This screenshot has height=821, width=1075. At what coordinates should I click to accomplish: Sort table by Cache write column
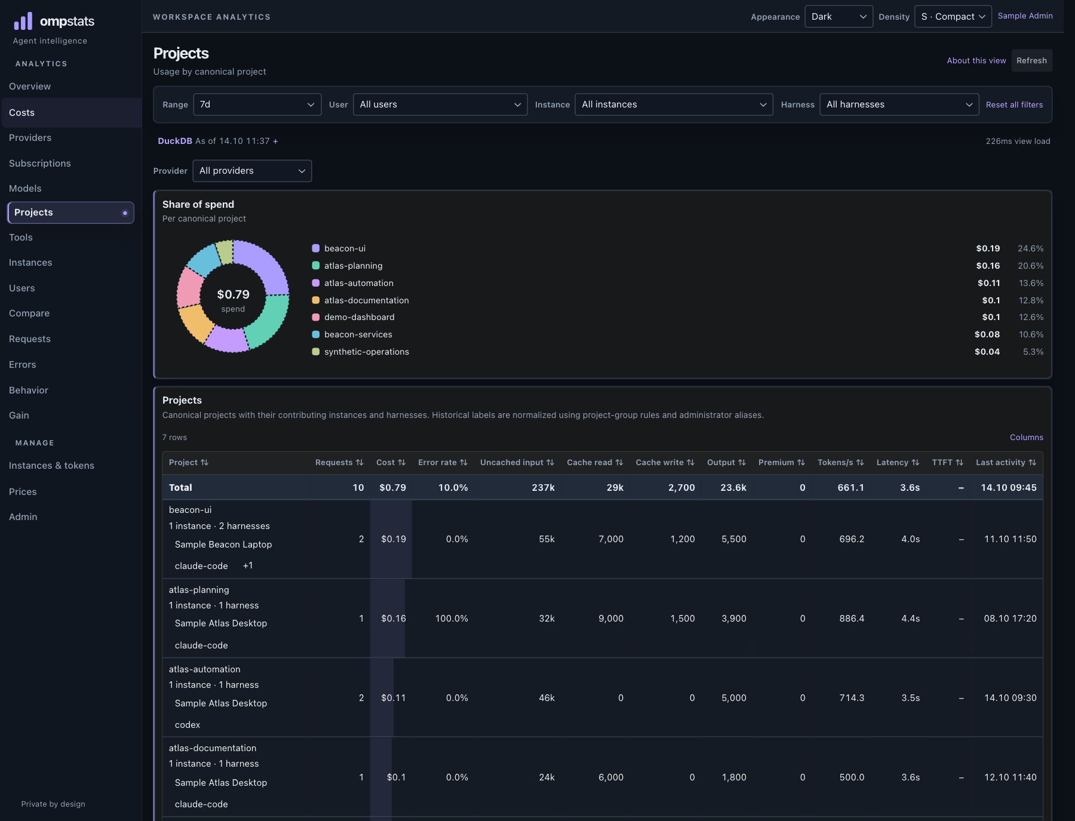[x=665, y=462]
